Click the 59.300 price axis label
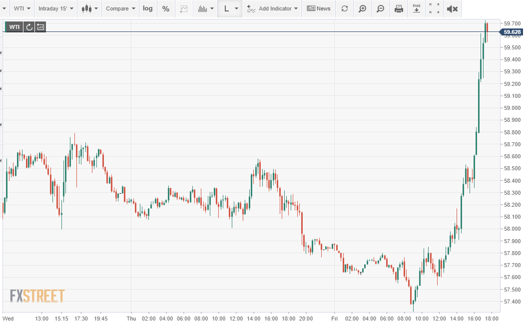Viewport: 529px width, 329px height. point(512,71)
